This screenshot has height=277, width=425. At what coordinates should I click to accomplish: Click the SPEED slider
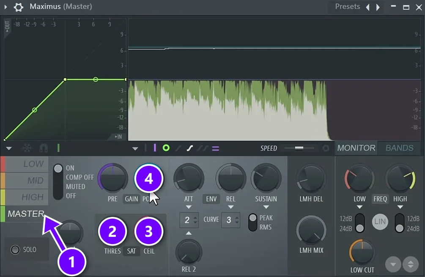coord(299,148)
